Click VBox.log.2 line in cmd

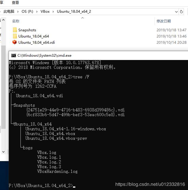click(49, 162)
